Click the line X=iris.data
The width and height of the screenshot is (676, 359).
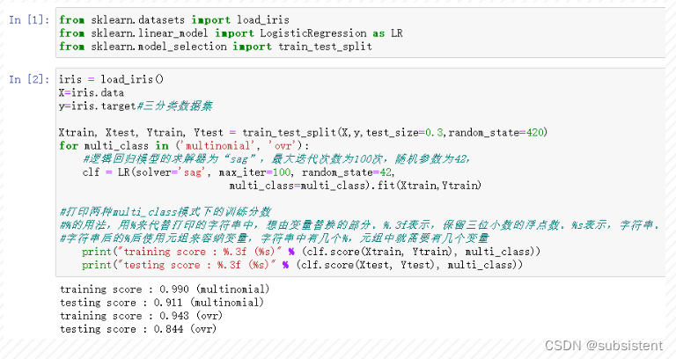92,92
